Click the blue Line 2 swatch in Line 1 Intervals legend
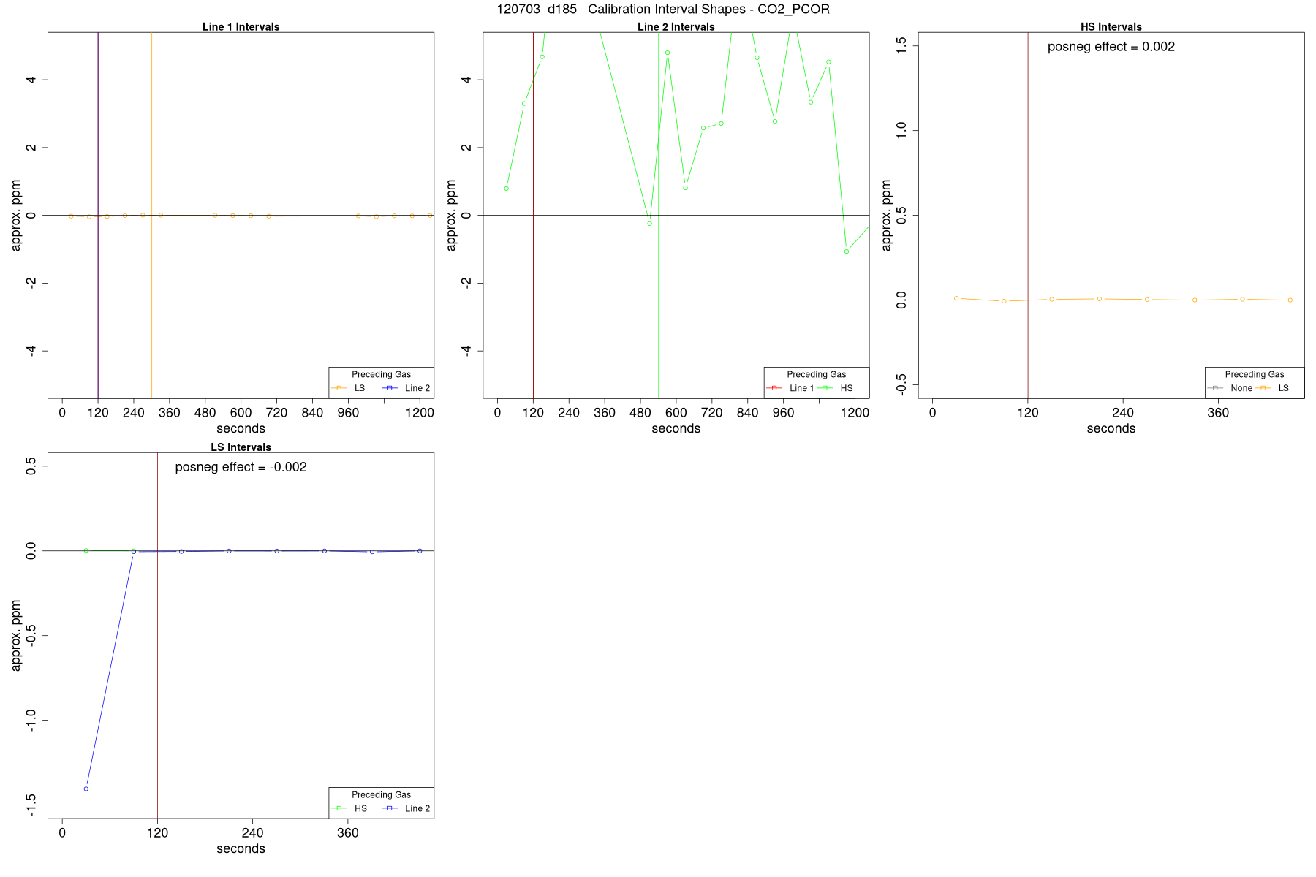Image resolution: width=1316 pixels, height=877 pixels. [x=391, y=388]
